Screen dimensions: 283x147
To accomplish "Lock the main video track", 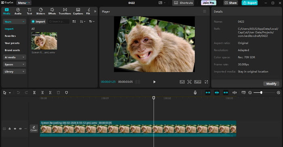I will (x=10, y=129).
